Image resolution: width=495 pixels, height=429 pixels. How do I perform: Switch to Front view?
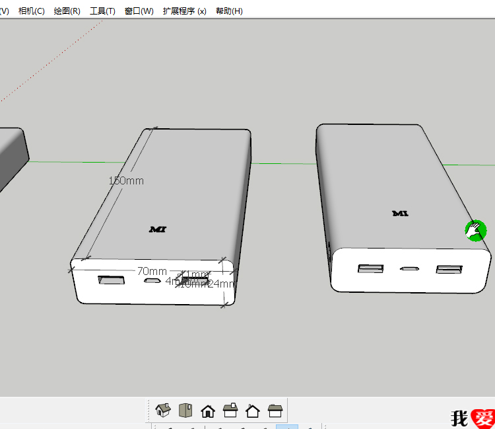click(208, 410)
